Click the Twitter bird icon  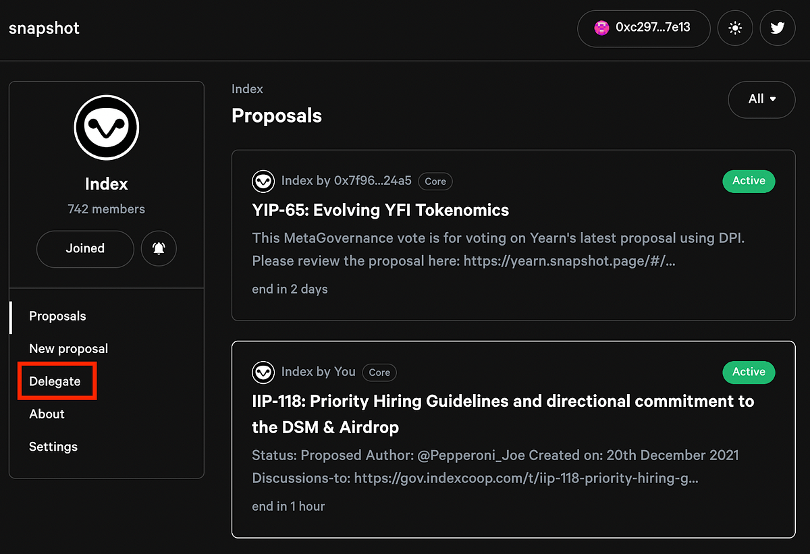[x=778, y=28]
